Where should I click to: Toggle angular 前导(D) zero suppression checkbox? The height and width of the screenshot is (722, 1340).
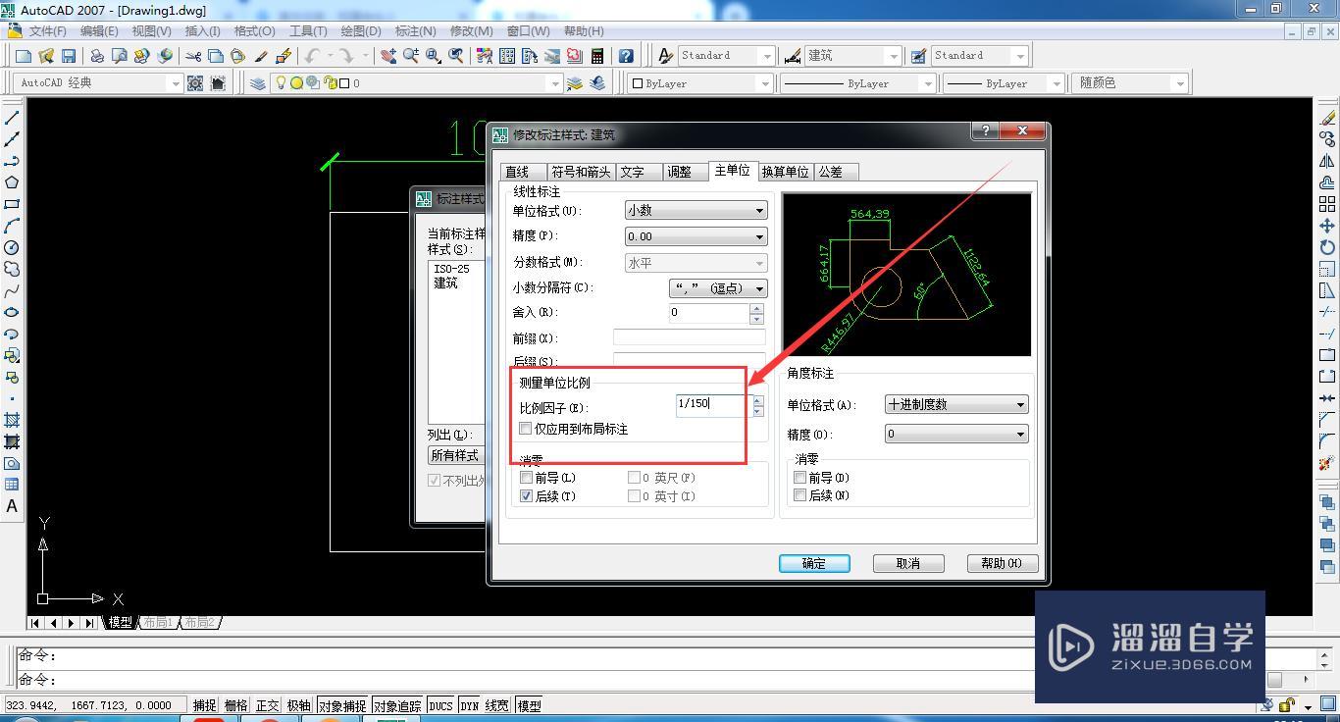[800, 478]
